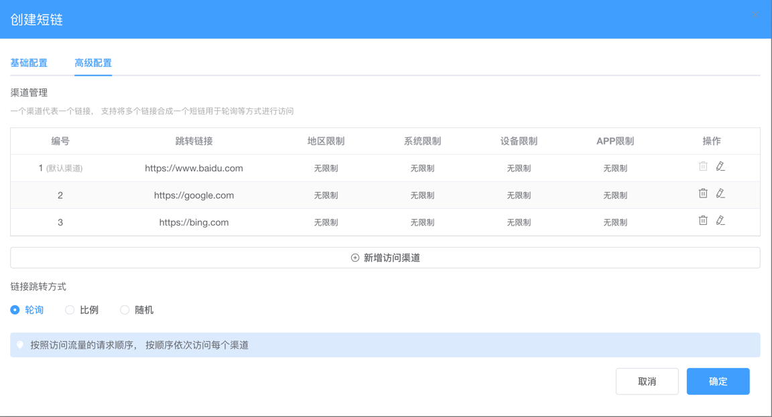Click the hint lightbulb icon
The height and width of the screenshot is (417, 772).
point(20,345)
